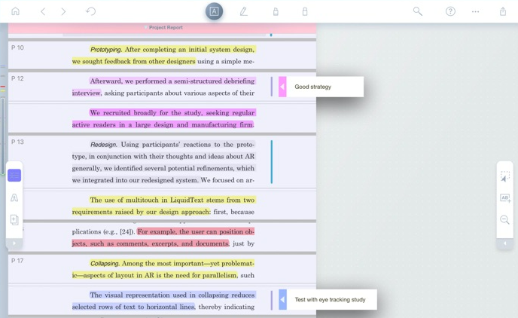The width and height of the screenshot is (518, 318).
Task: Jump to page P 13 label
Action: [x=17, y=142]
